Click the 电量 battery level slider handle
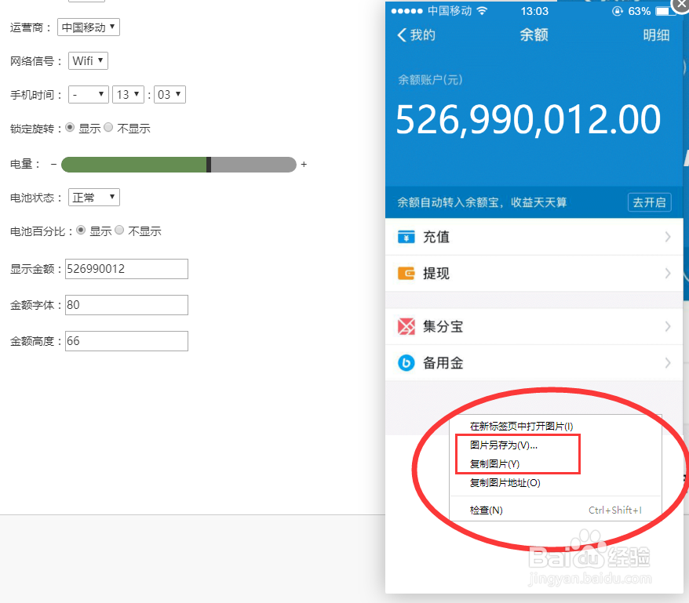The width and height of the screenshot is (689, 603). [209, 164]
